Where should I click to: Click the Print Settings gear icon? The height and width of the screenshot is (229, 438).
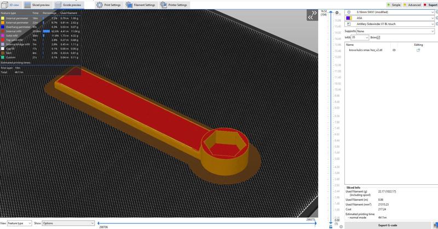pos(100,5)
